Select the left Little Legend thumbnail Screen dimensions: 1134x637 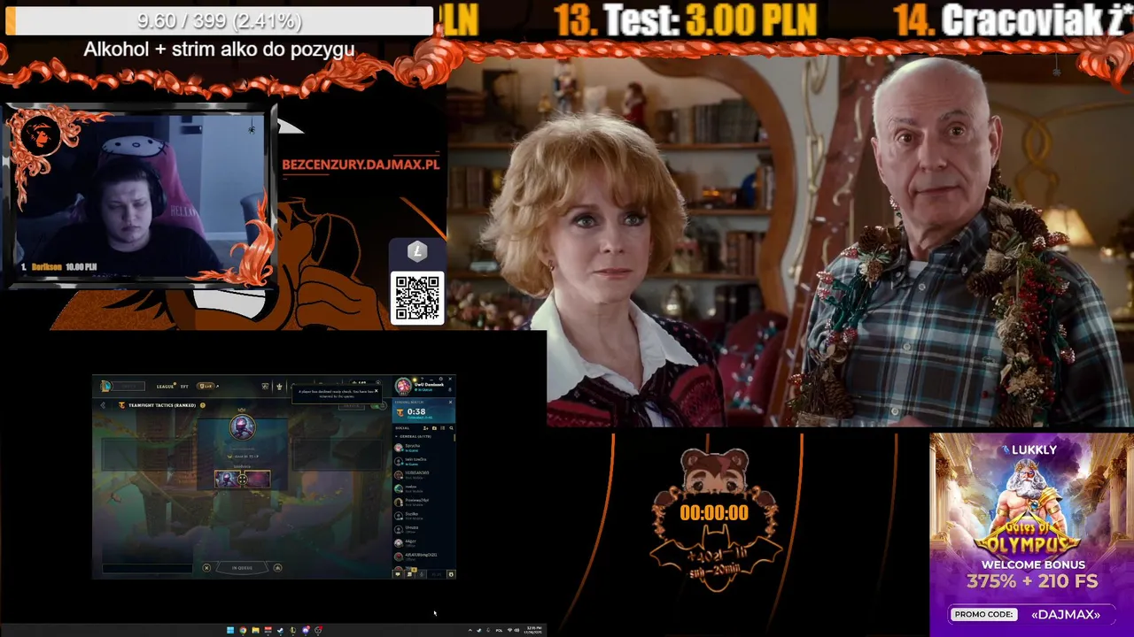coord(227,479)
